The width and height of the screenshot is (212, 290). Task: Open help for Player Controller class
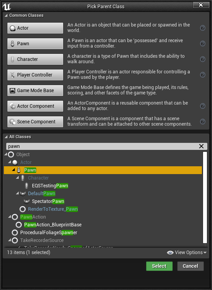pos(203,75)
